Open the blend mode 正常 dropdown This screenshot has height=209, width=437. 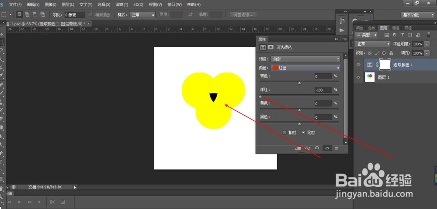[373, 44]
